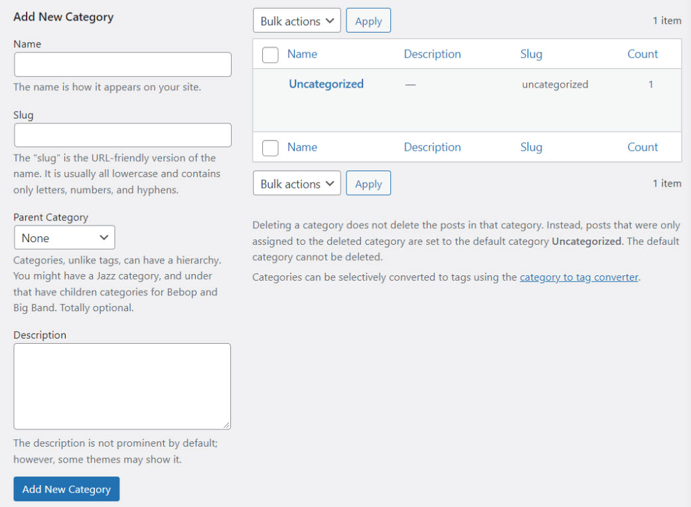Open the bottom Bulk actions dropdown

pyautogui.click(x=297, y=183)
